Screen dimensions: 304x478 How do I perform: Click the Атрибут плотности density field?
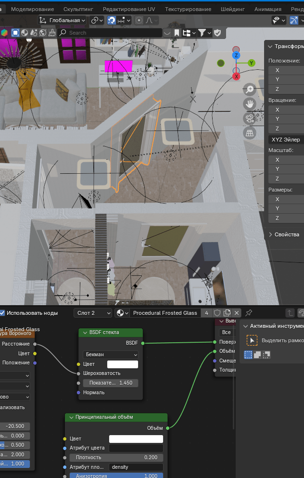136,467
